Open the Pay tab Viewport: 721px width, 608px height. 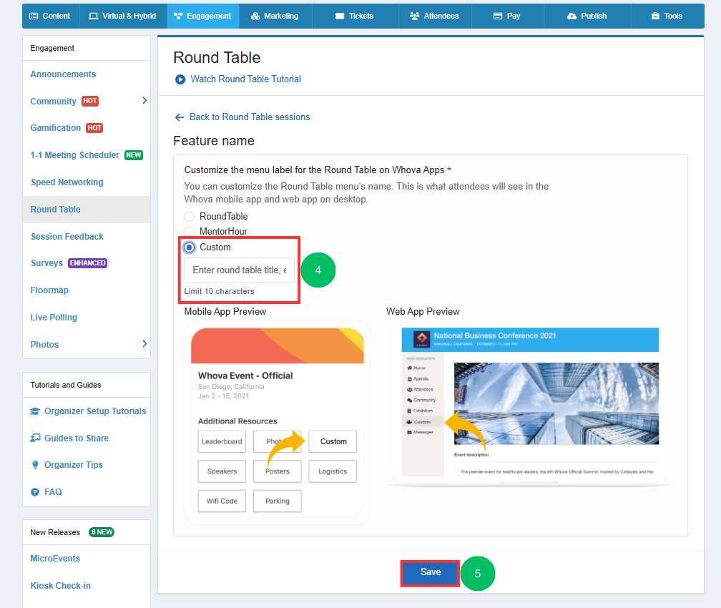507,16
